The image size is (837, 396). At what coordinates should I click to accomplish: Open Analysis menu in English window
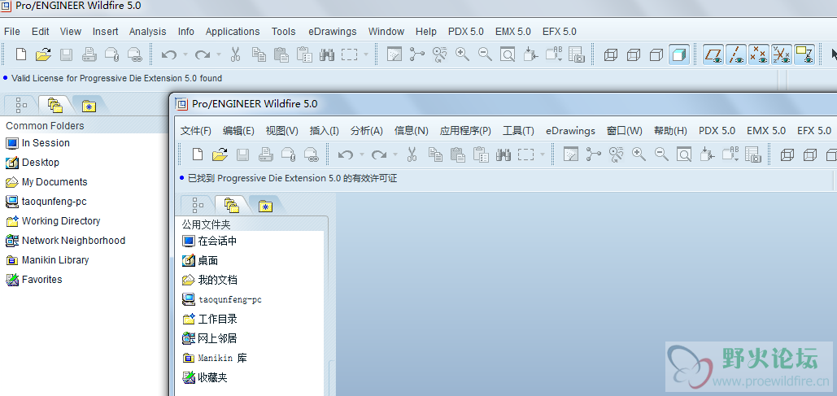[x=147, y=32]
